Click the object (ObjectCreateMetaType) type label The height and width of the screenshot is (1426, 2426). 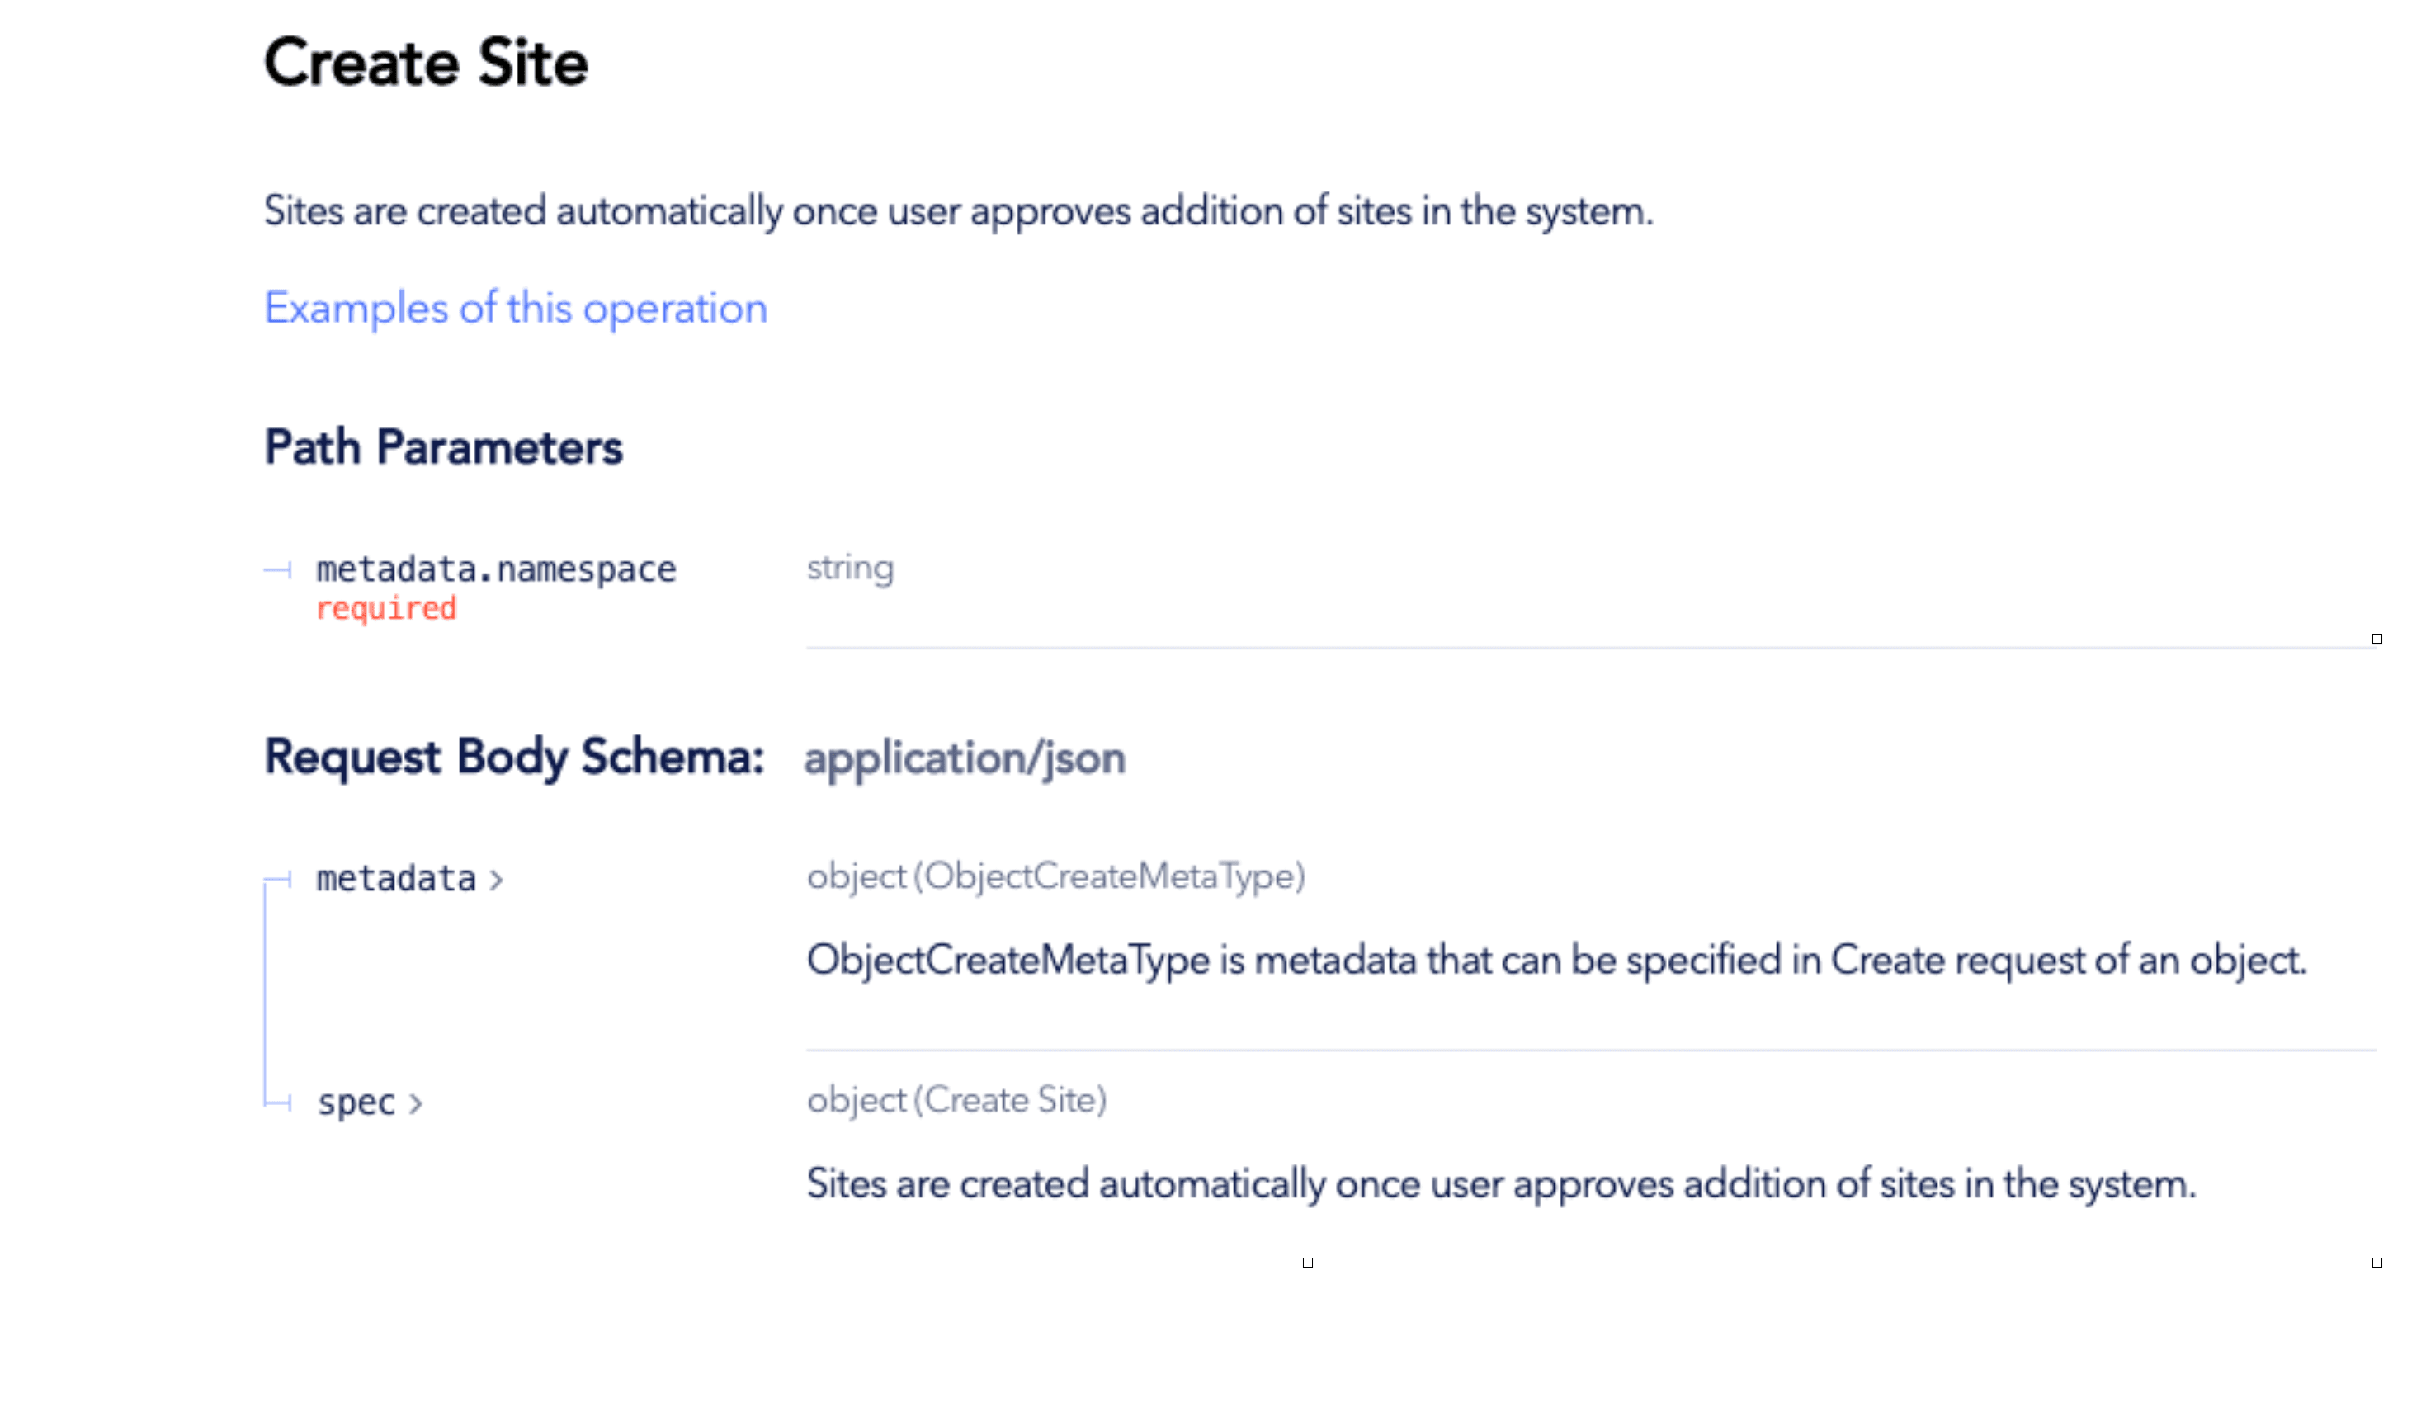pyautogui.click(x=1056, y=876)
